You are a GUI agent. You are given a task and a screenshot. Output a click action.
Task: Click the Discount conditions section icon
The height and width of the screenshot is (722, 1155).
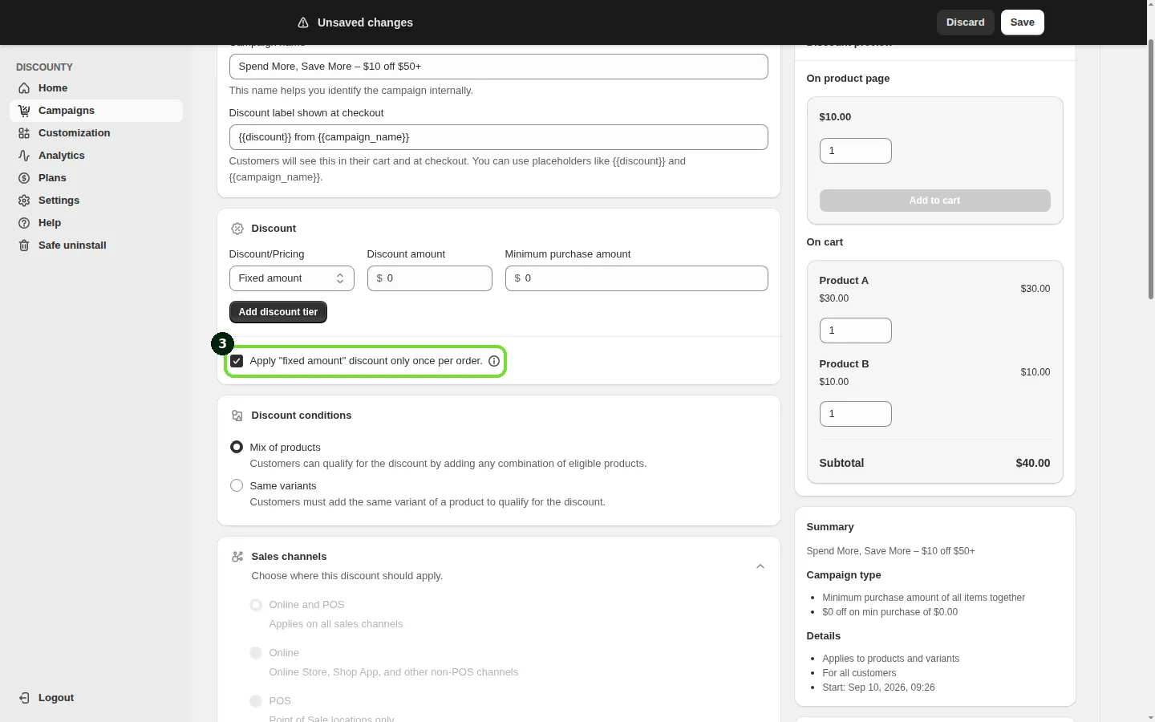click(x=237, y=416)
